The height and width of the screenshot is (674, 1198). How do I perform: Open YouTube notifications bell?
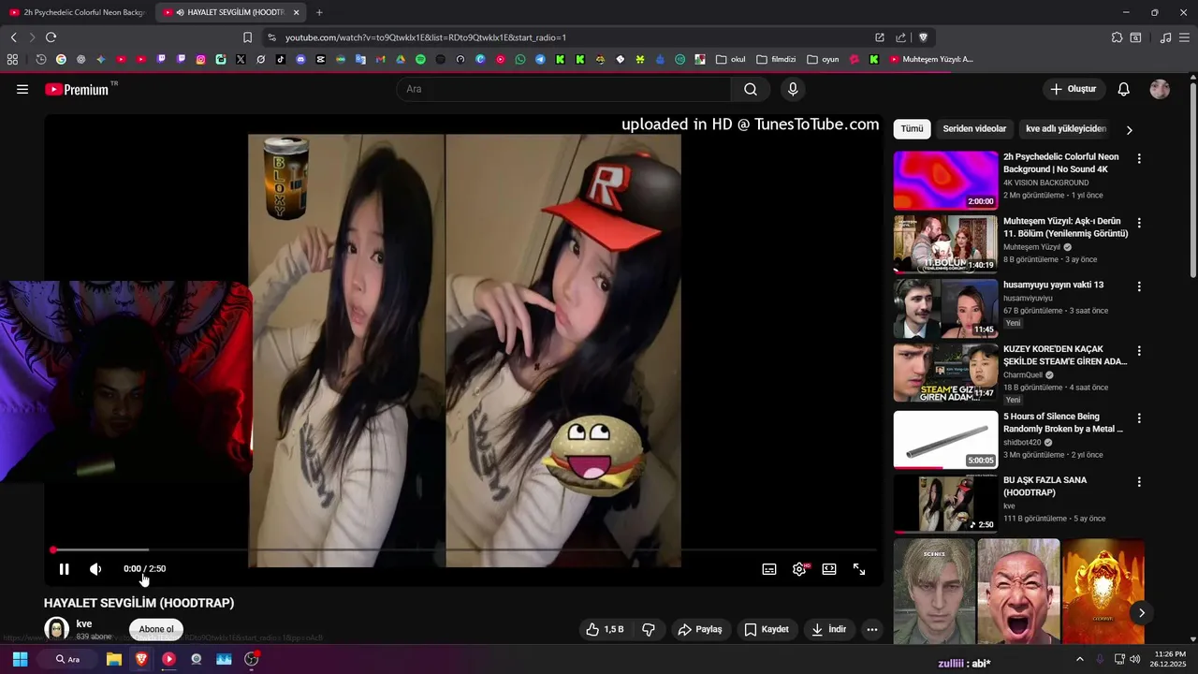(1124, 89)
